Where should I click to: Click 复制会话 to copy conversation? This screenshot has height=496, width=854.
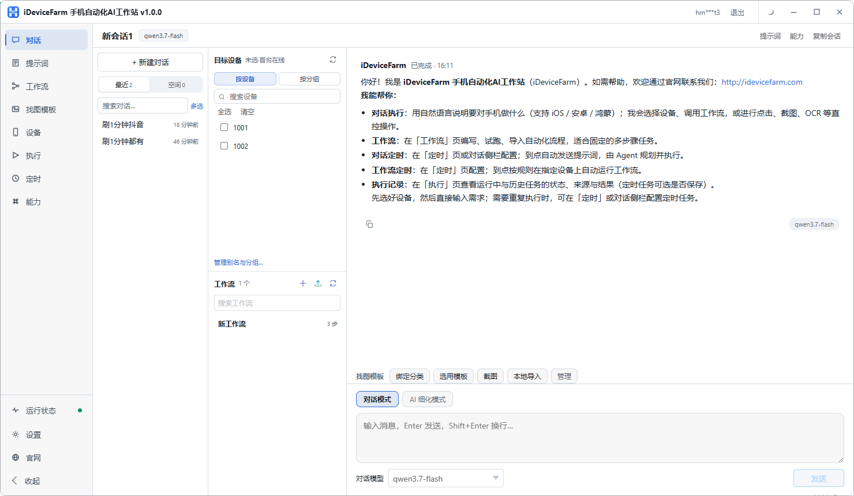(826, 36)
